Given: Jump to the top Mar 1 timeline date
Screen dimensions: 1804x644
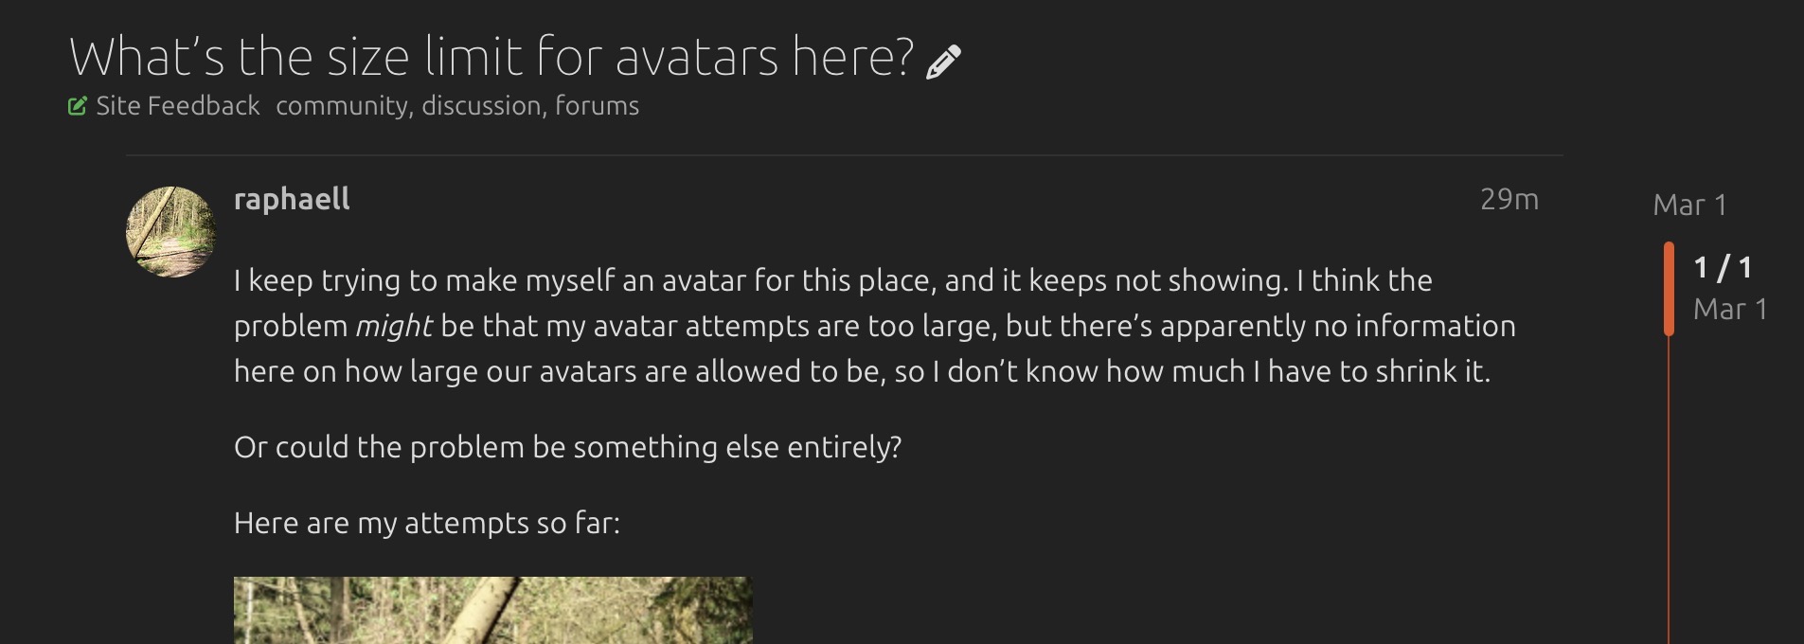Looking at the screenshot, I should click(x=1689, y=205).
